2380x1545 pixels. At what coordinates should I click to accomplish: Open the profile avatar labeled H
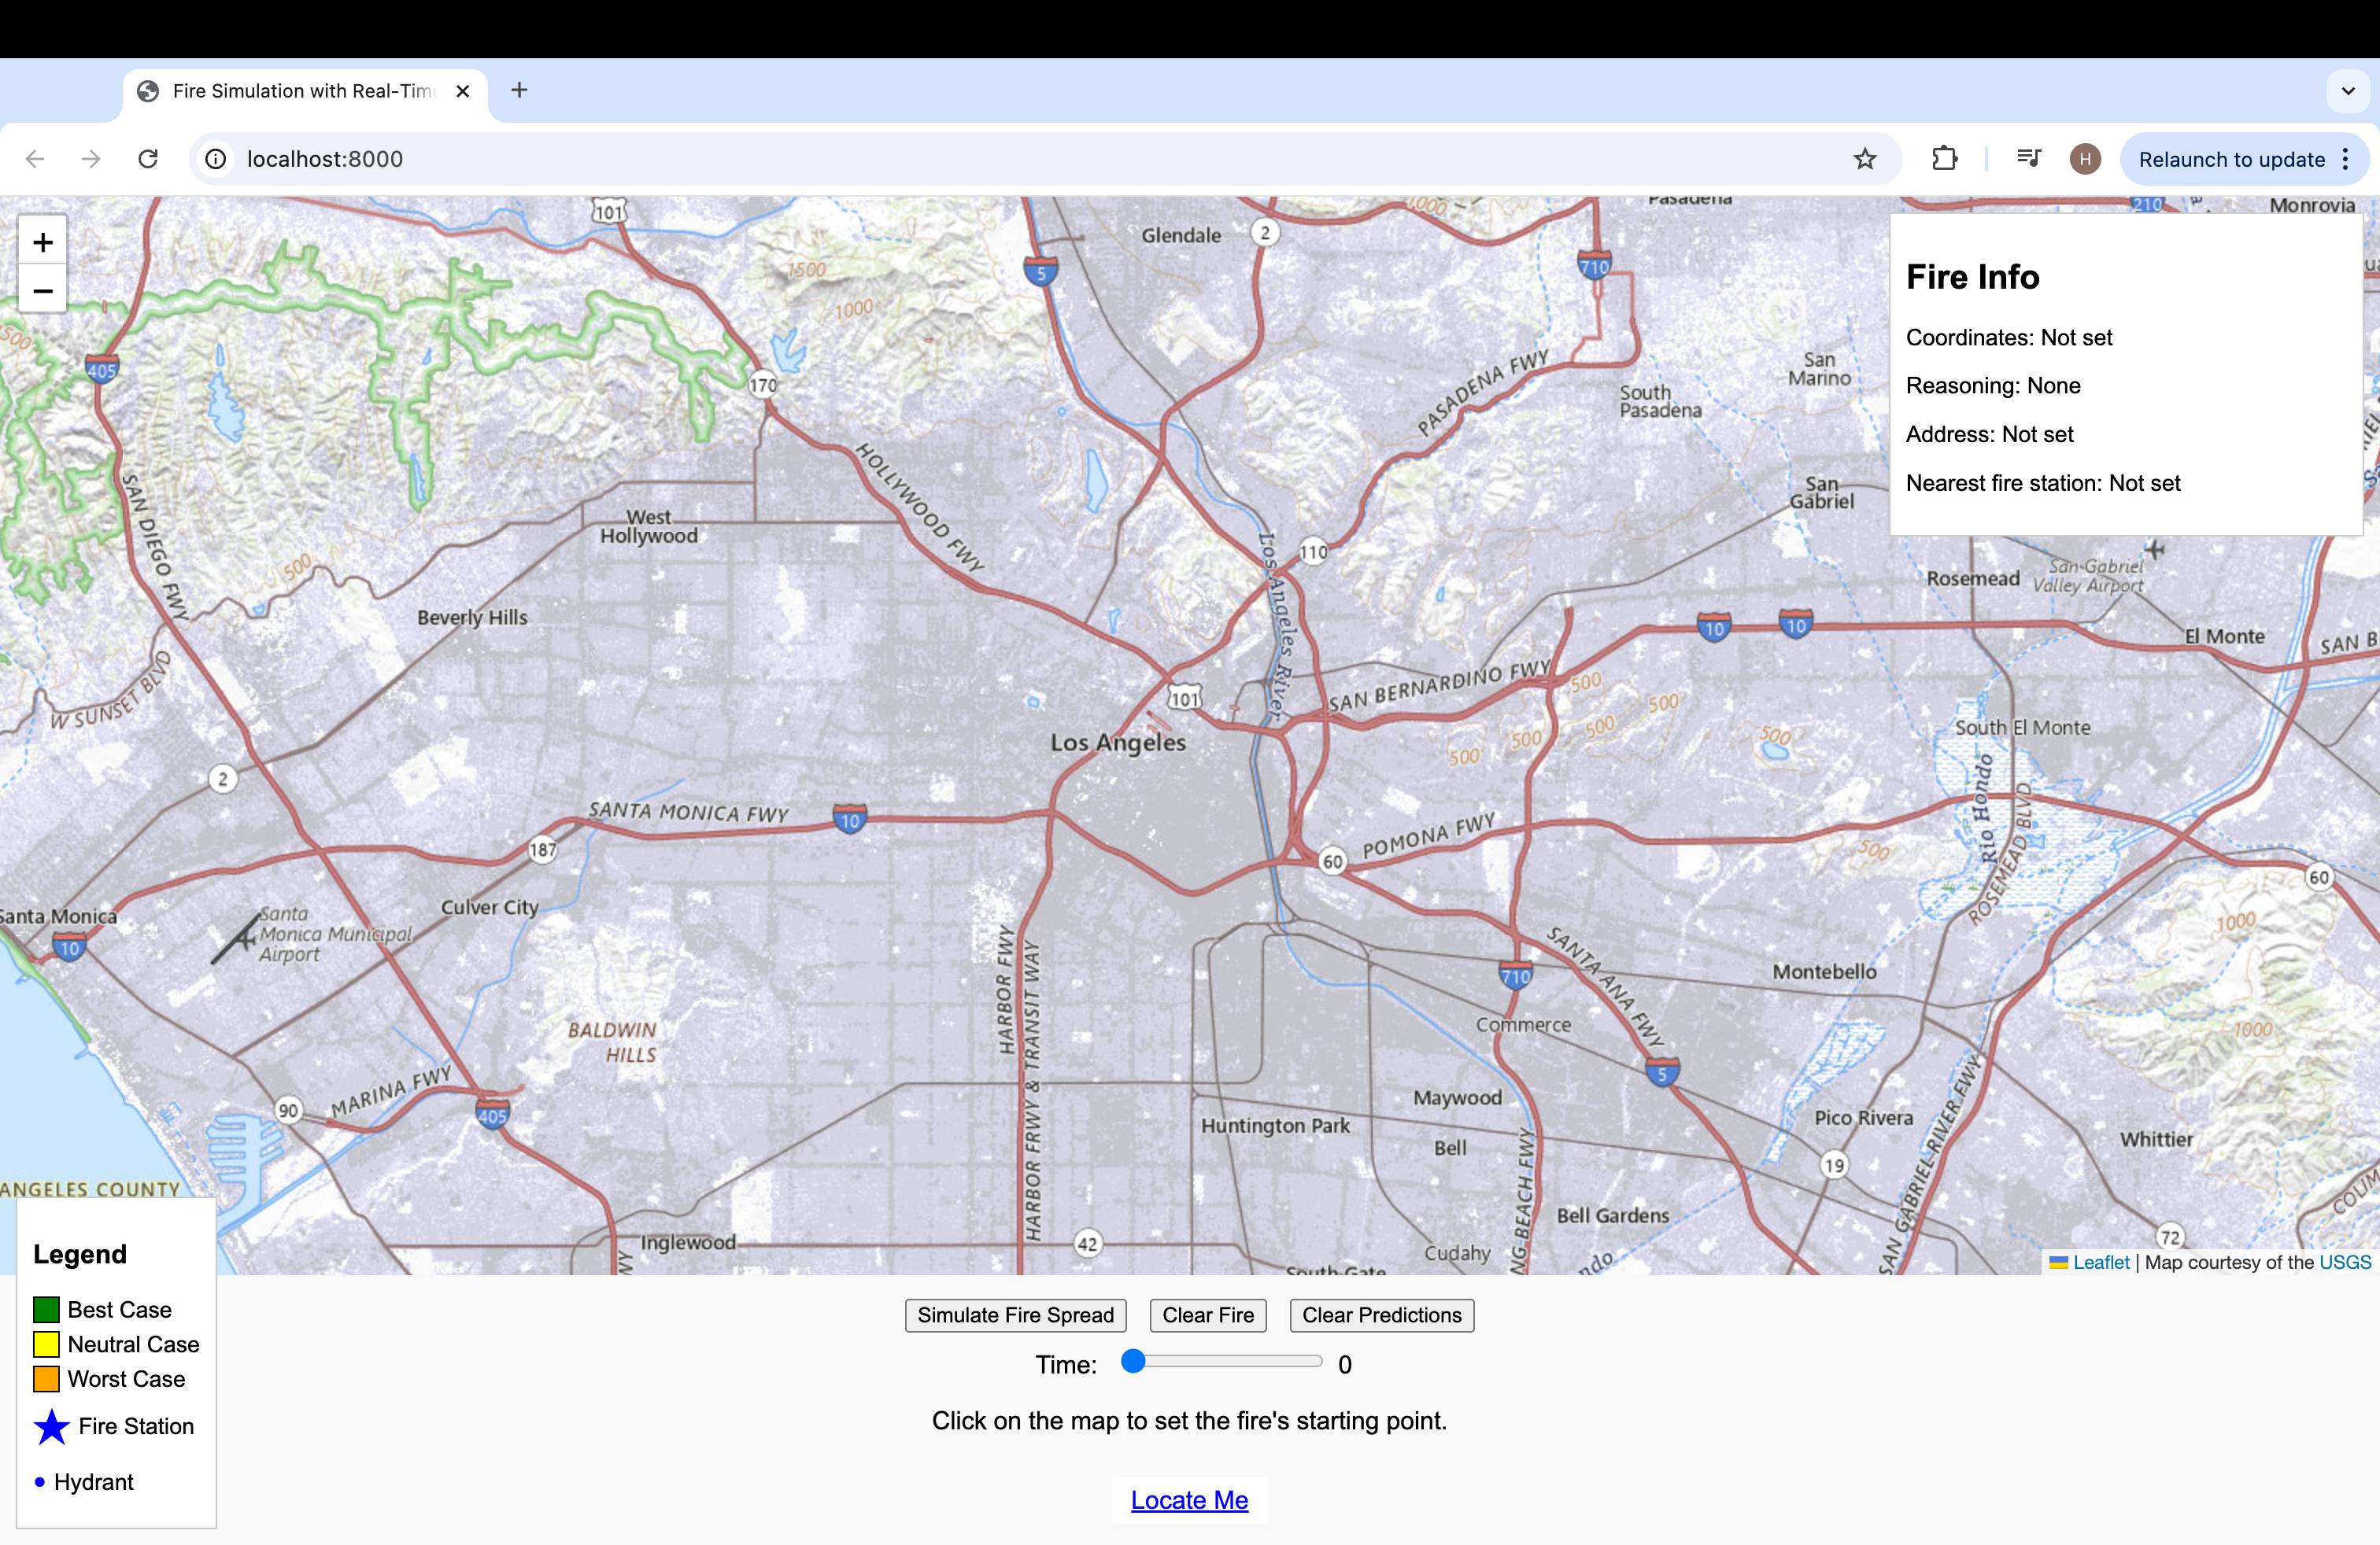click(x=2085, y=159)
